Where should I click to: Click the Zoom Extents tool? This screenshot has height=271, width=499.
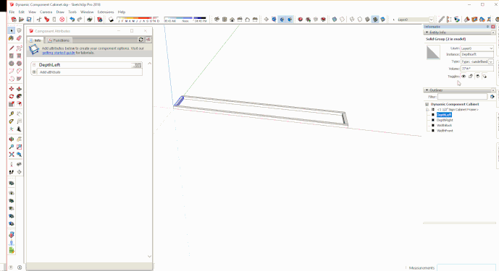12,155
